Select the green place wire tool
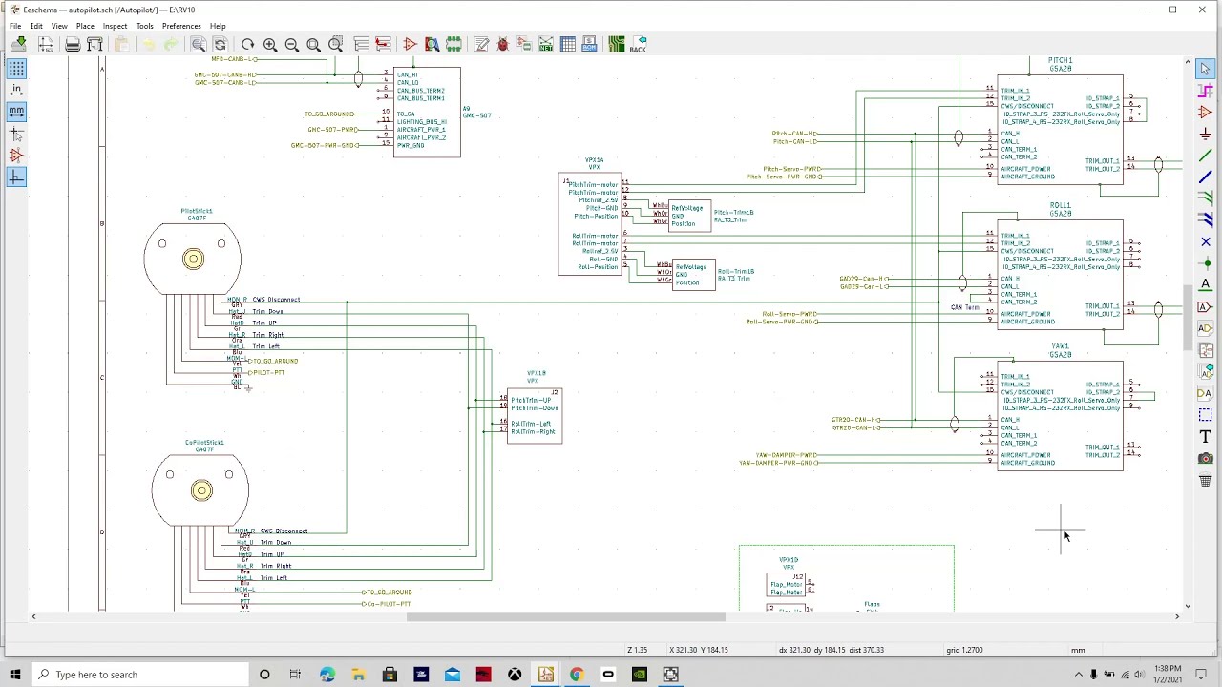 click(1206, 156)
